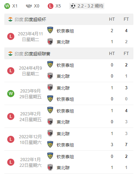Select 欽奈泰坦 team name in 2024年4月9日 match
This screenshot has height=179, width=137.
[x=65, y=65]
